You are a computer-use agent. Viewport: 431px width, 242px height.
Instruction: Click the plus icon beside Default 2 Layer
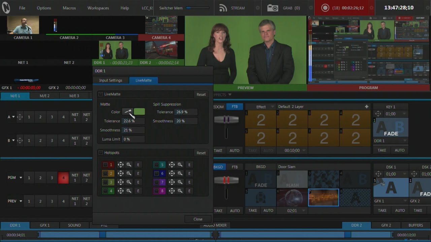(367, 107)
